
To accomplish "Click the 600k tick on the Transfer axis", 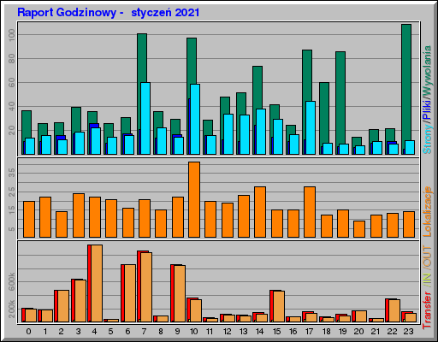I will 12,281.
